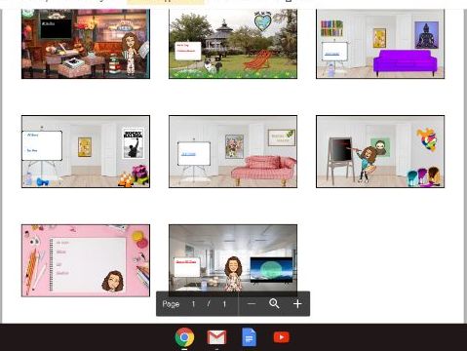Viewport: 467px width, 351px height.
Task: Select the pink chaise lounge room thumbnail
Action: (x=233, y=151)
